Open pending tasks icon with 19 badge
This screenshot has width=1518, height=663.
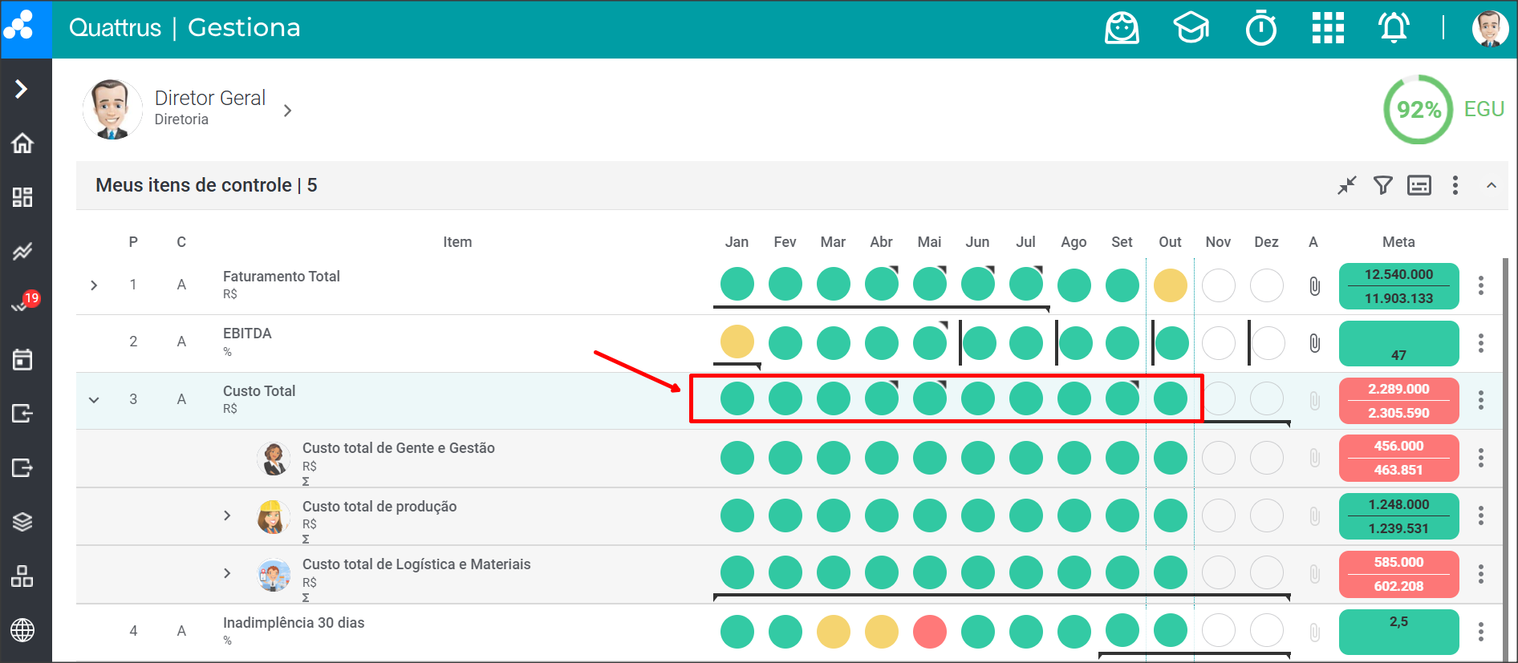click(x=22, y=305)
